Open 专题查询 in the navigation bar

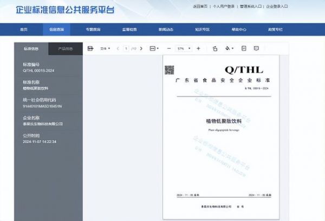pyautogui.click(x=93, y=29)
